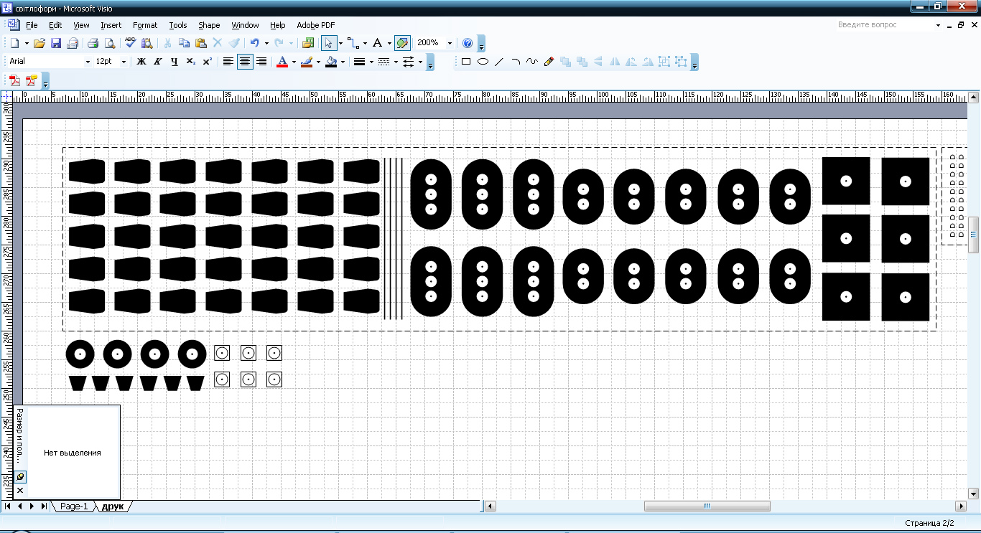Run the spelling check
The height and width of the screenshot is (533, 981).
[131, 43]
